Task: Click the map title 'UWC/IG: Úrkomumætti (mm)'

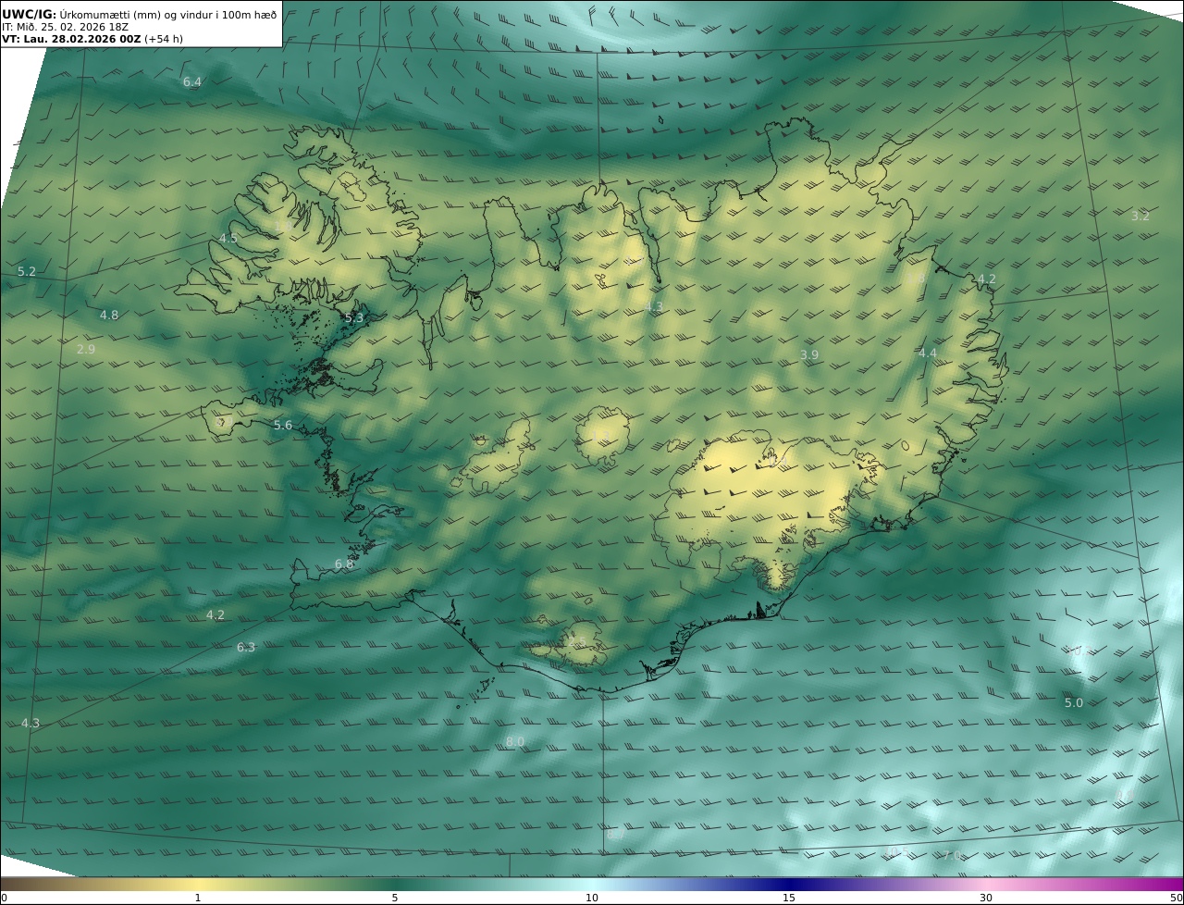Action: [80, 13]
